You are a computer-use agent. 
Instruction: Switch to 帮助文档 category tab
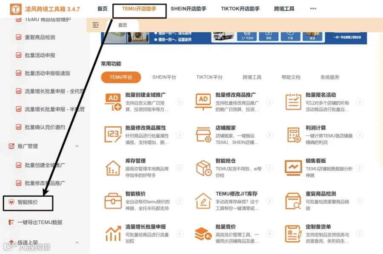tap(291, 77)
